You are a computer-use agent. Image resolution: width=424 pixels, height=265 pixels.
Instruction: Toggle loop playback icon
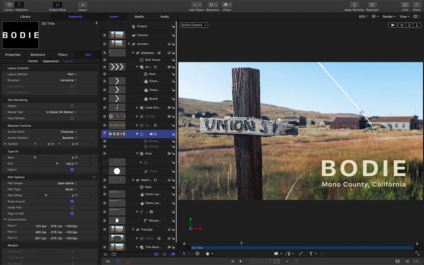click(x=118, y=261)
